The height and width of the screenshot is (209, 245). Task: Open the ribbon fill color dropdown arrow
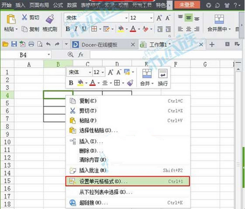tap(127, 29)
